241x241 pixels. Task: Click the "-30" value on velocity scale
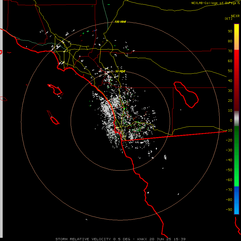click(x=229, y=150)
